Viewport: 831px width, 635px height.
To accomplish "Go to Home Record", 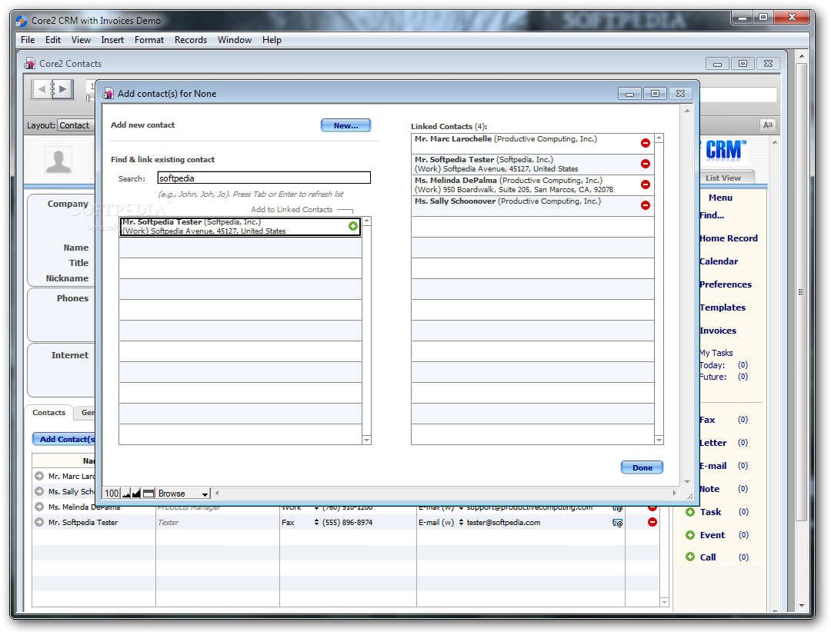I will click(x=729, y=238).
